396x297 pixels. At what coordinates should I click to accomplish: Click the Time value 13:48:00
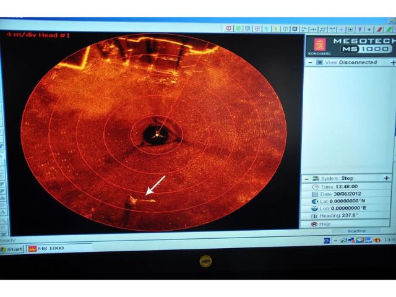(346, 187)
